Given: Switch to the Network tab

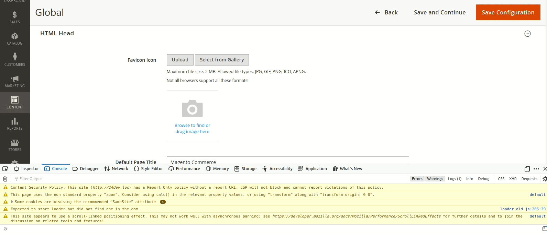Looking at the screenshot, I should pyautogui.click(x=116, y=169).
